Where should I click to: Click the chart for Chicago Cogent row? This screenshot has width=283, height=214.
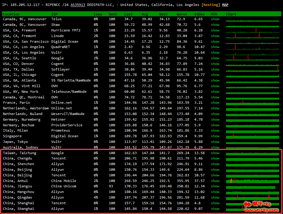pos(252,75)
